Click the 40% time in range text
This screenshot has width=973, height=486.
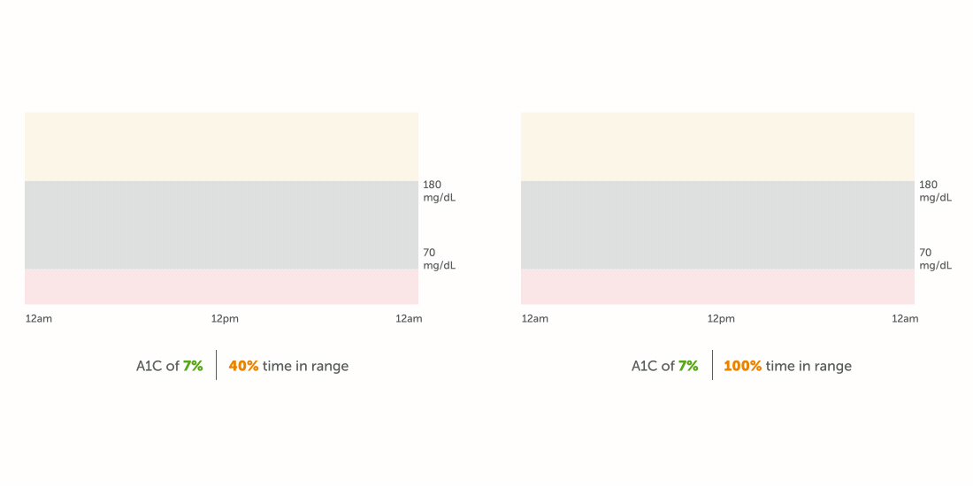288,366
